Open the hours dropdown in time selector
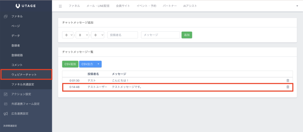Image resolution: width=303 pixels, height=132 pixels. click(68, 35)
